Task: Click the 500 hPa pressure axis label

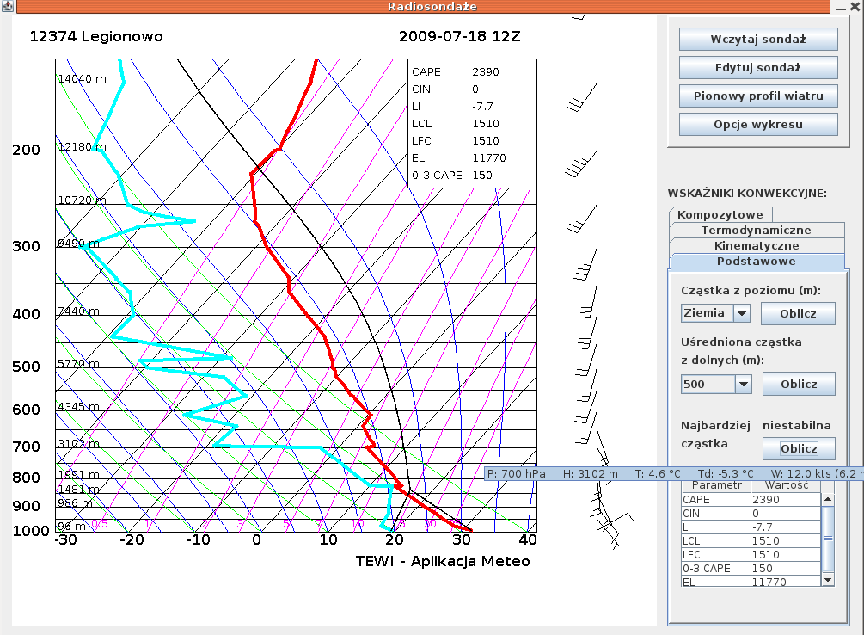Action: (x=27, y=367)
